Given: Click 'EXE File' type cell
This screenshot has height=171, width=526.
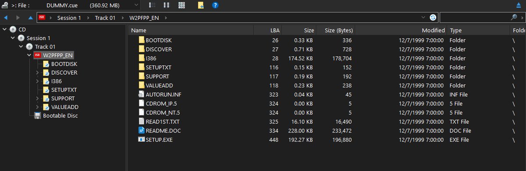Looking at the screenshot, I should [459, 140].
